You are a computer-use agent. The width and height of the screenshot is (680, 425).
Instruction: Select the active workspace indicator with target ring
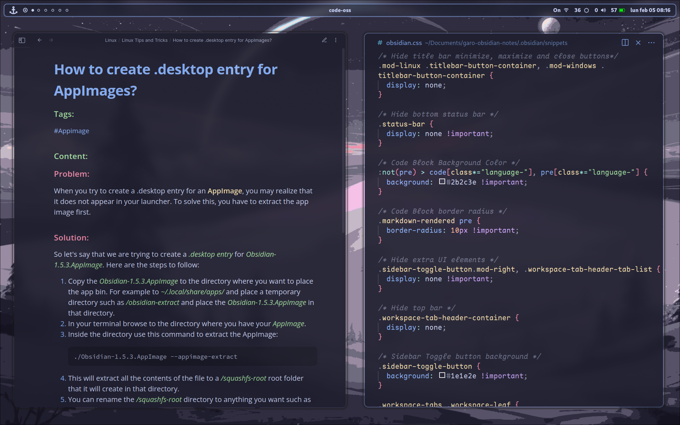click(25, 10)
